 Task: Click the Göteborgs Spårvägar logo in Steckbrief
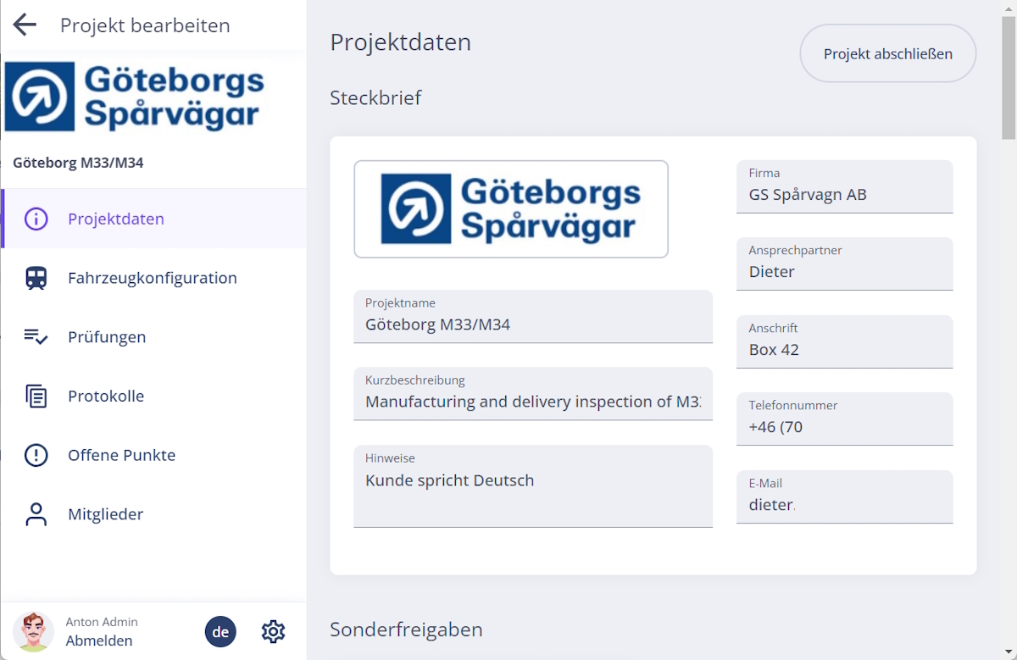pos(511,209)
